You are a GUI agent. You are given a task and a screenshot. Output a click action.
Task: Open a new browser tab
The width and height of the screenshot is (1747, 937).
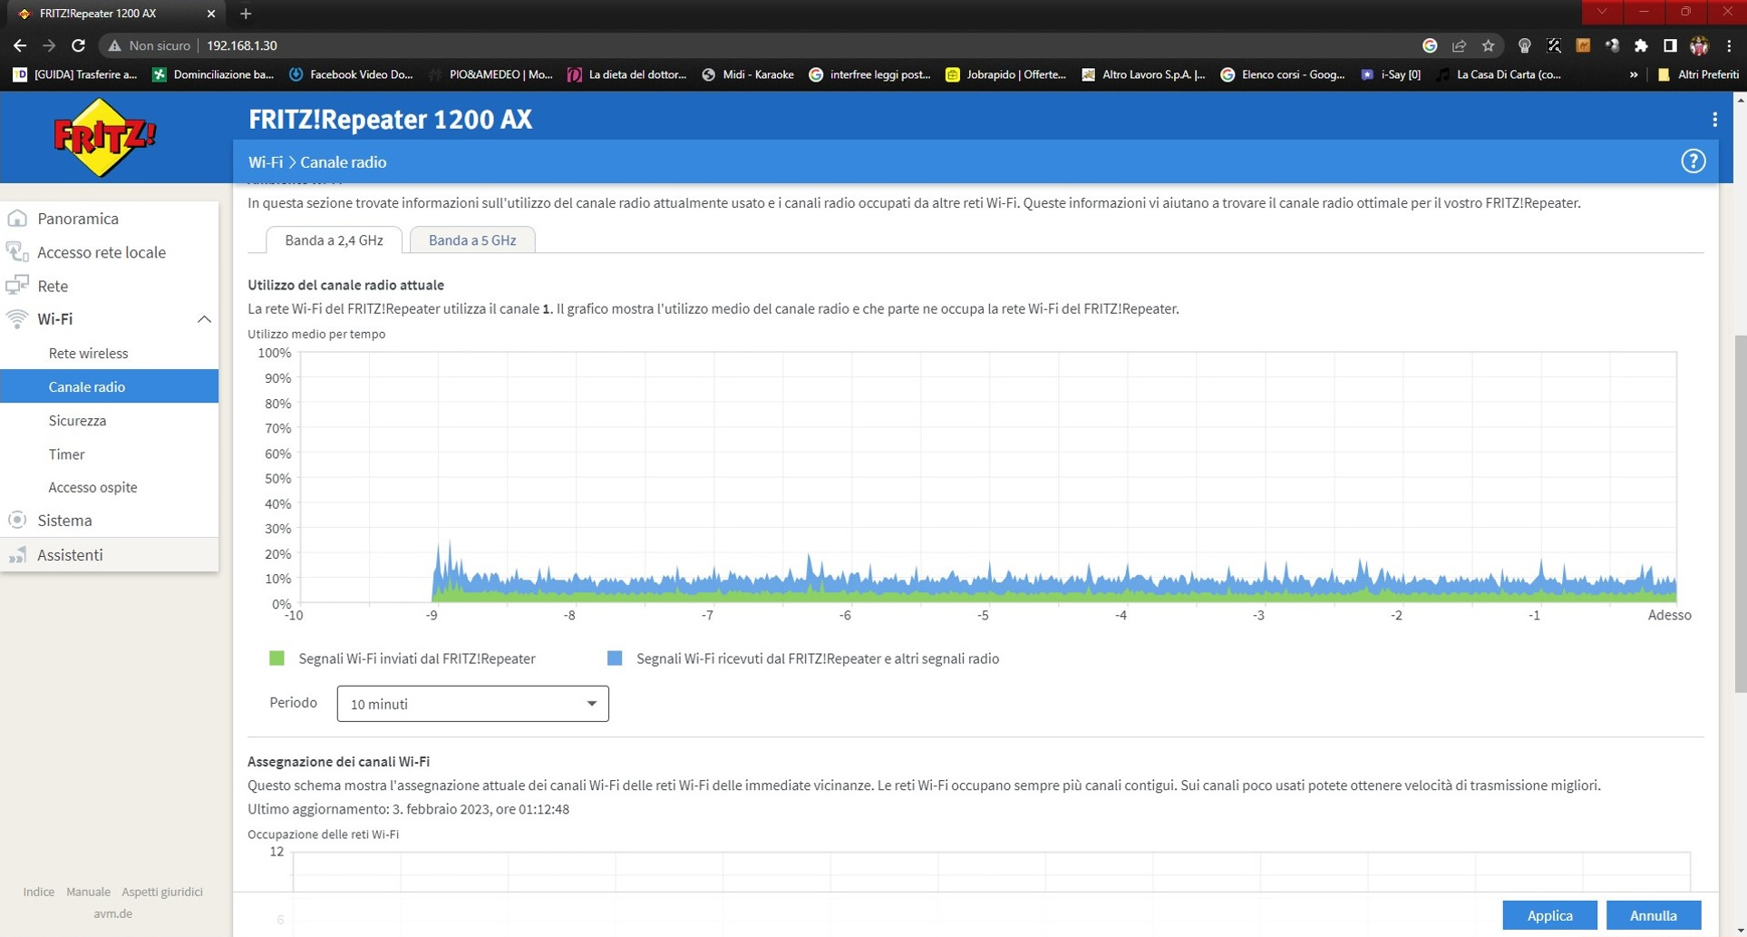(246, 14)
